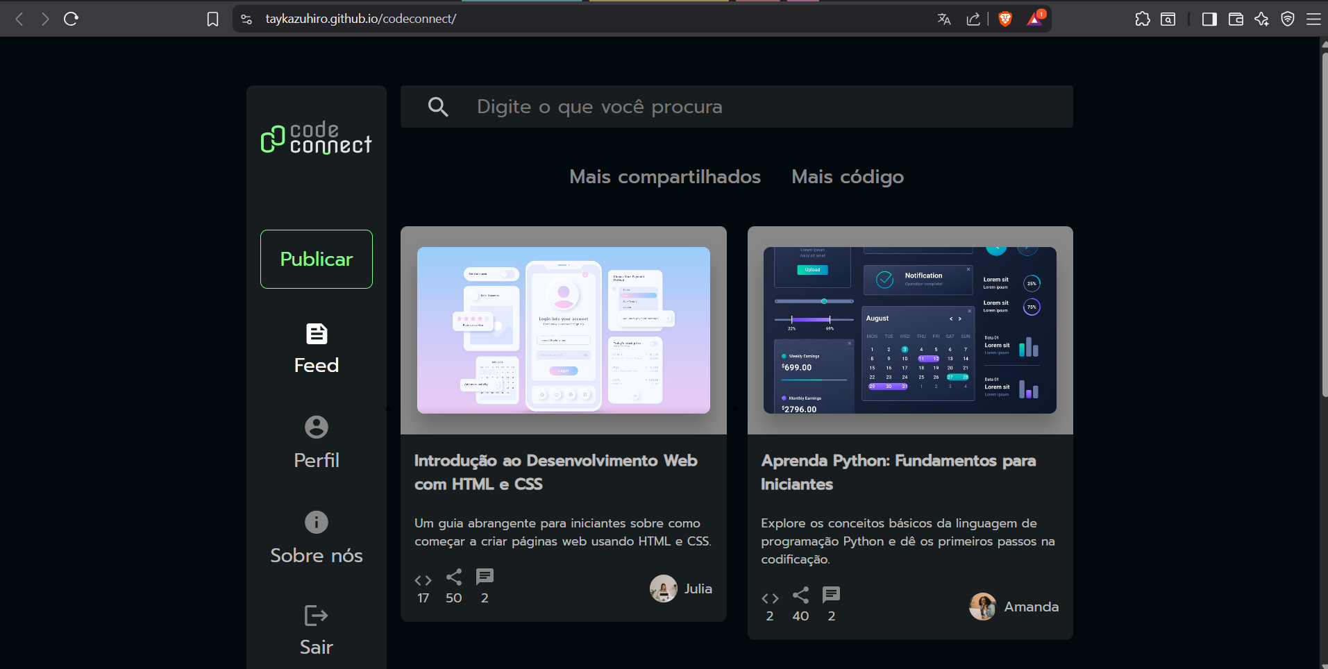1328x669 pixels.
Task: Open the browser hamburger menu
Action: point(1313,19)
